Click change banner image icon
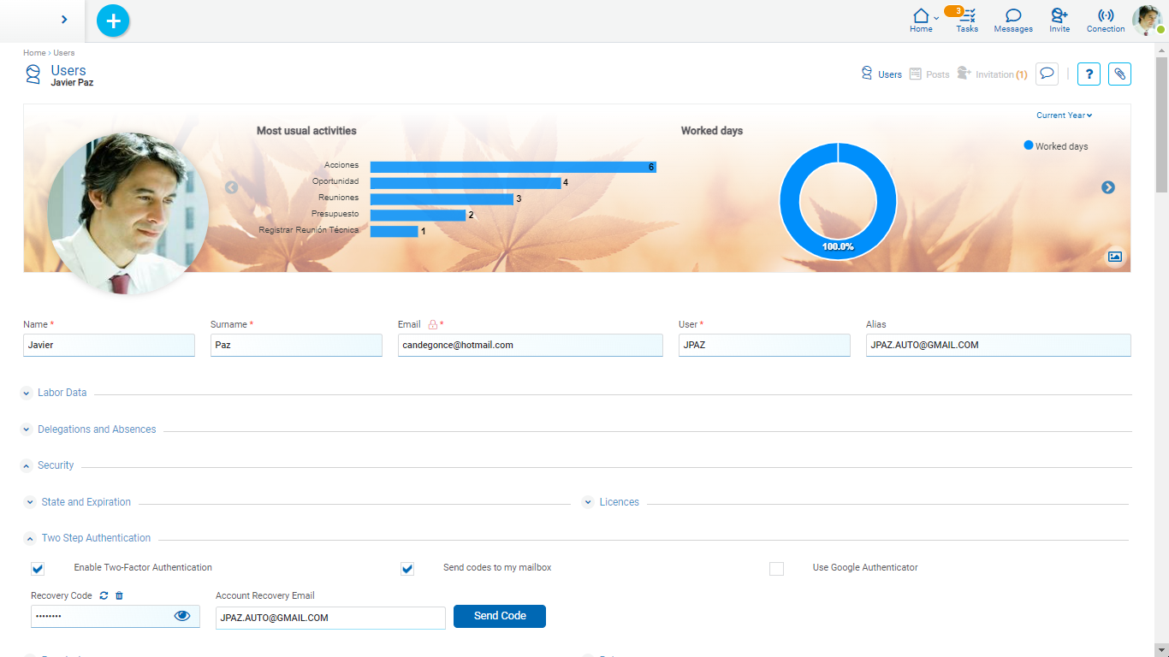 pyautogui.click(x=1114, y=257)
